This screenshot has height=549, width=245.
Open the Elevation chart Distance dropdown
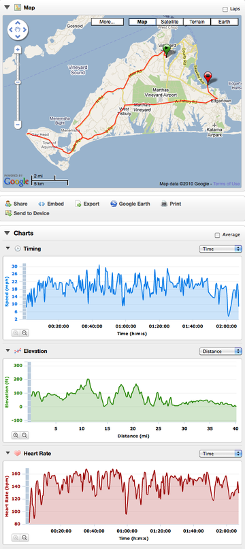(220, 351)
